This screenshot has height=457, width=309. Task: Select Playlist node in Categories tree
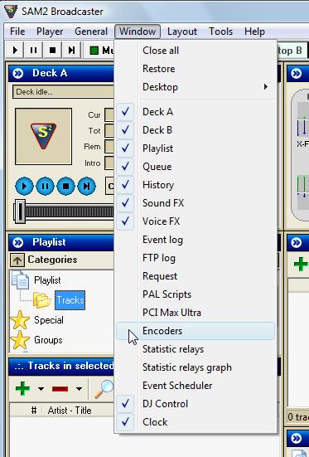(47, 280)
